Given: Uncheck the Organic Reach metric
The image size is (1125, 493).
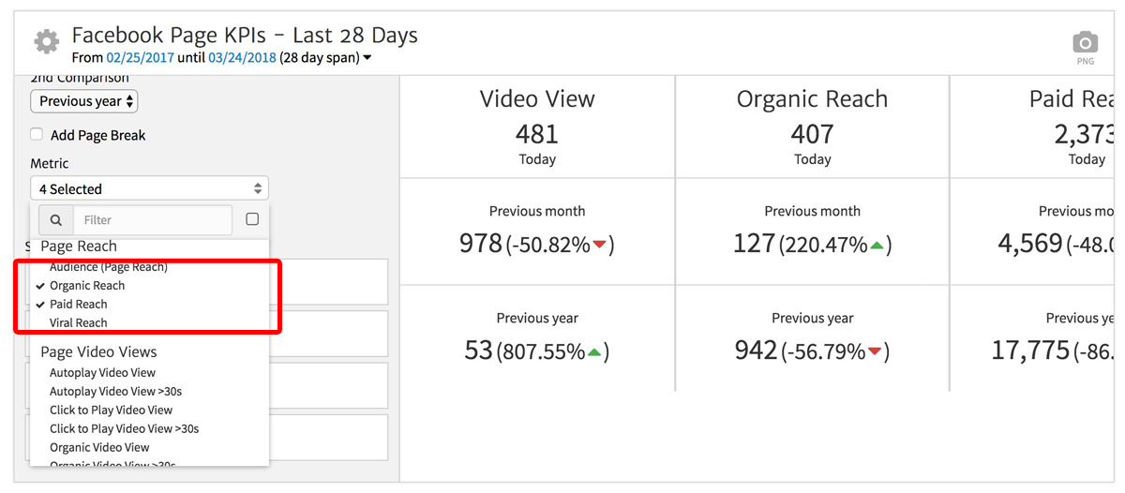Looking at the screenshot, I should [87, 286].
